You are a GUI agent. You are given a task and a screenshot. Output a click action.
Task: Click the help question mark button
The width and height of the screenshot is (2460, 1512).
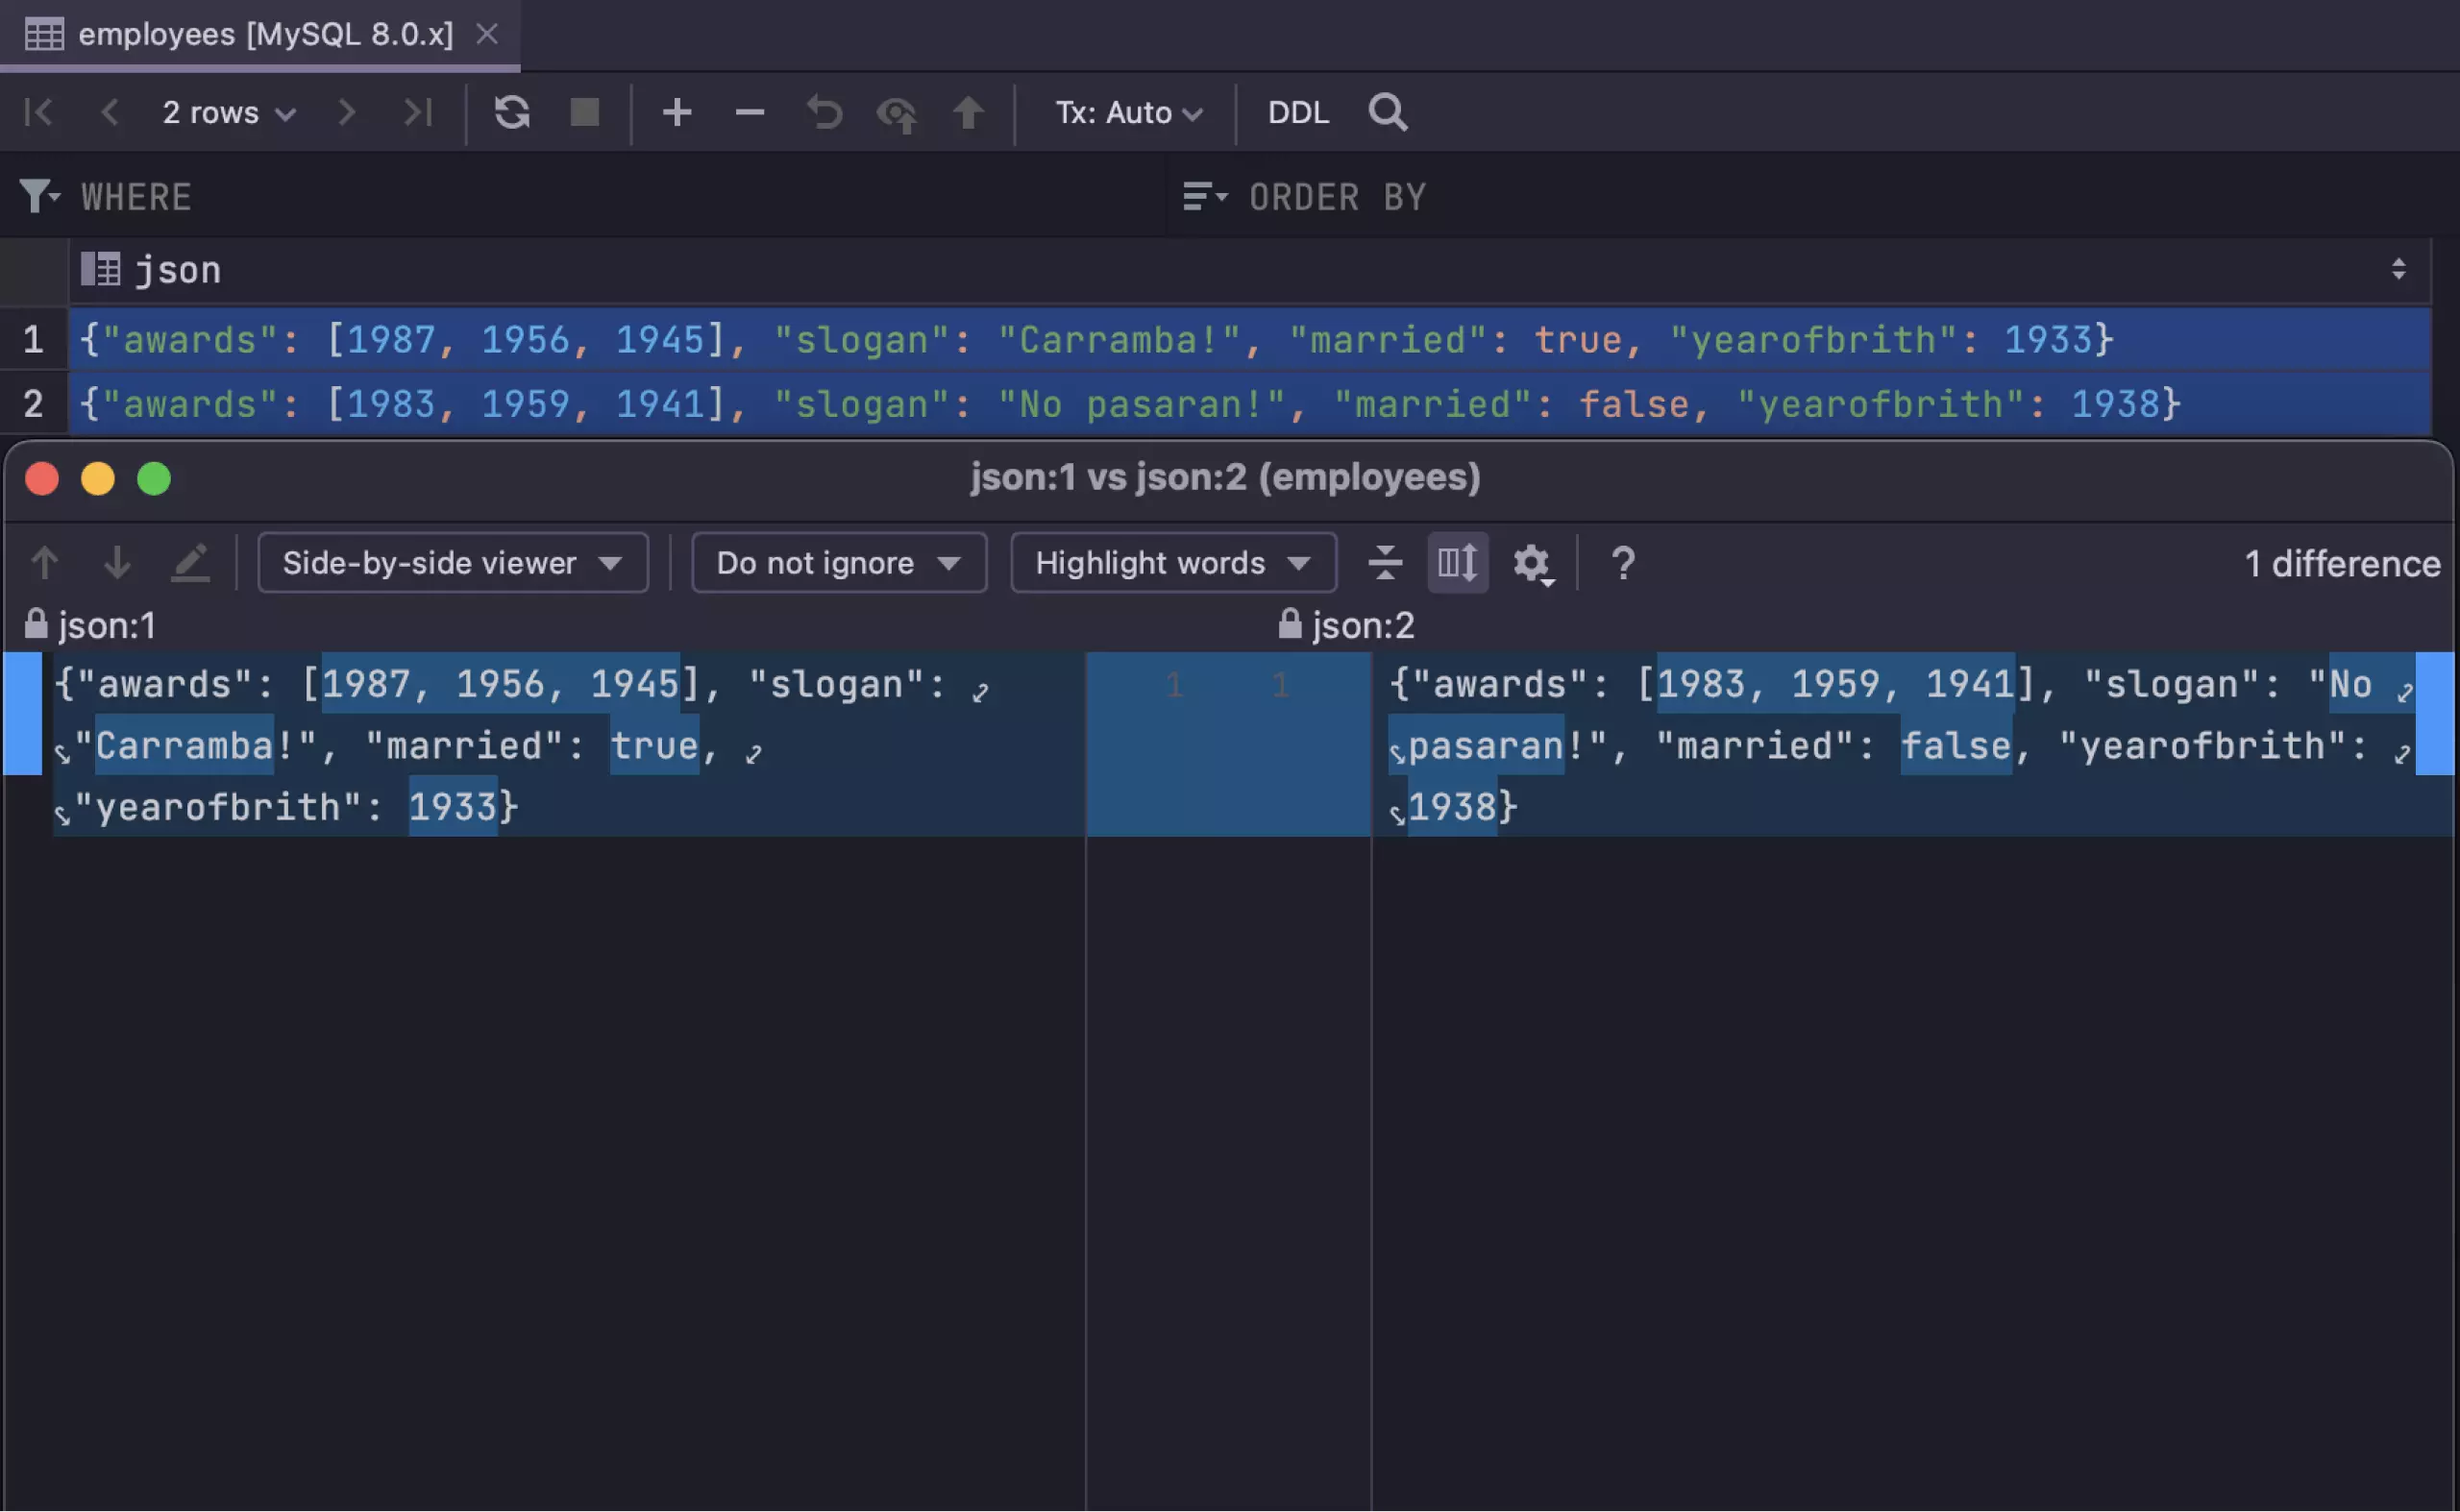pos(1622,562)
